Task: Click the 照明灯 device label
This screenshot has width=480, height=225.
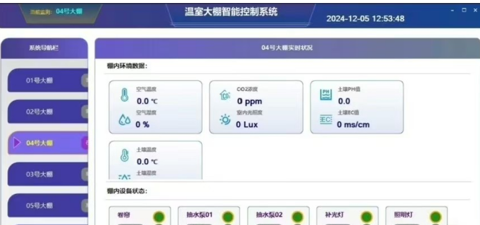Action: click(x=404, y=215)
